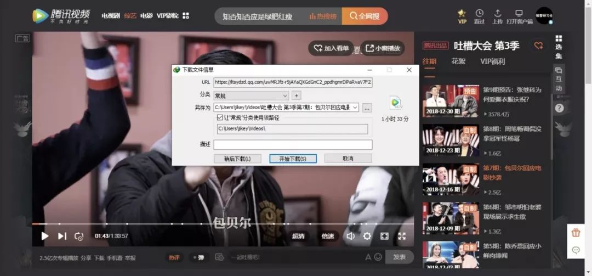Click the 小窗播放 mini-player button

pyautogui.click(x=383, y=48)
